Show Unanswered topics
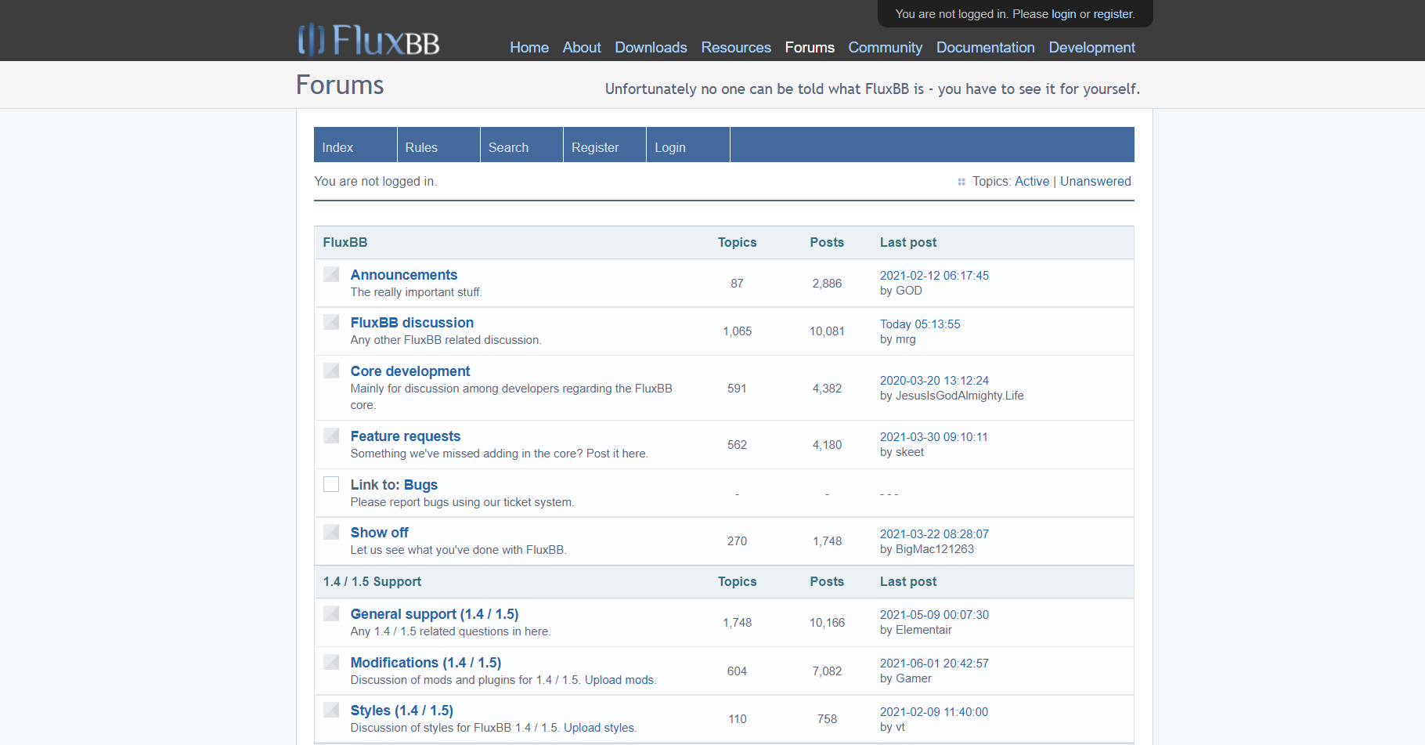Image resolution: width=1425 pixels, height=745 pixels. pos(1095,181)
